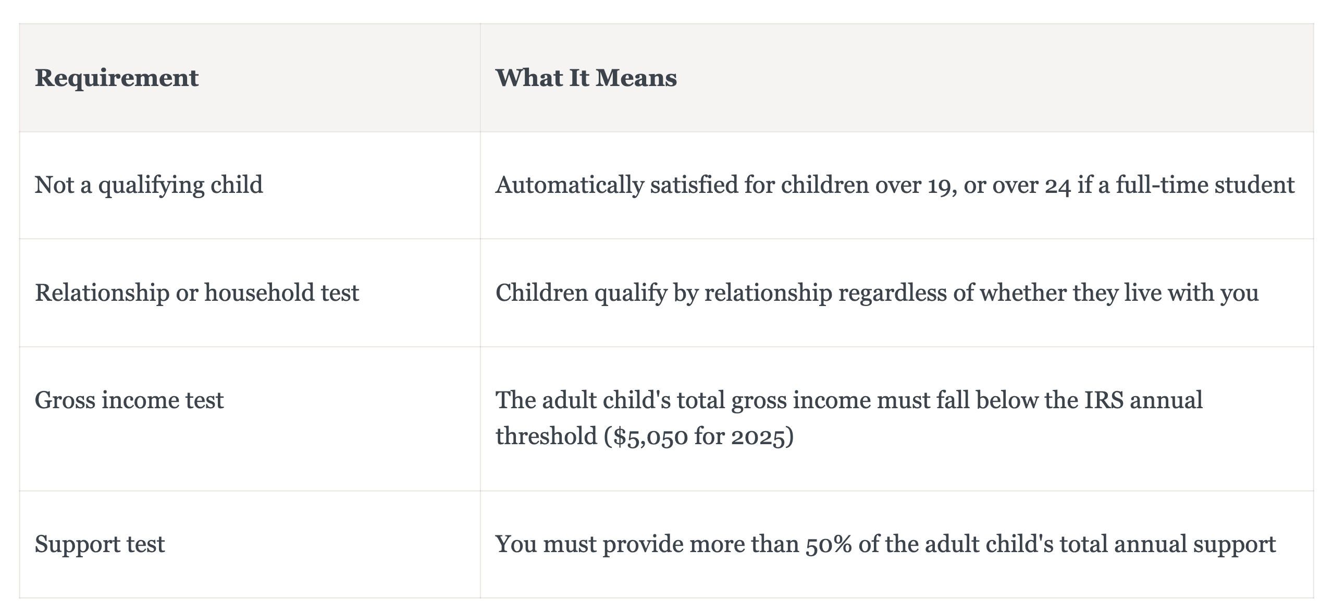Click the Automatically satisfied for children text
Screen dimensions: 1333x611
point(682,186)
